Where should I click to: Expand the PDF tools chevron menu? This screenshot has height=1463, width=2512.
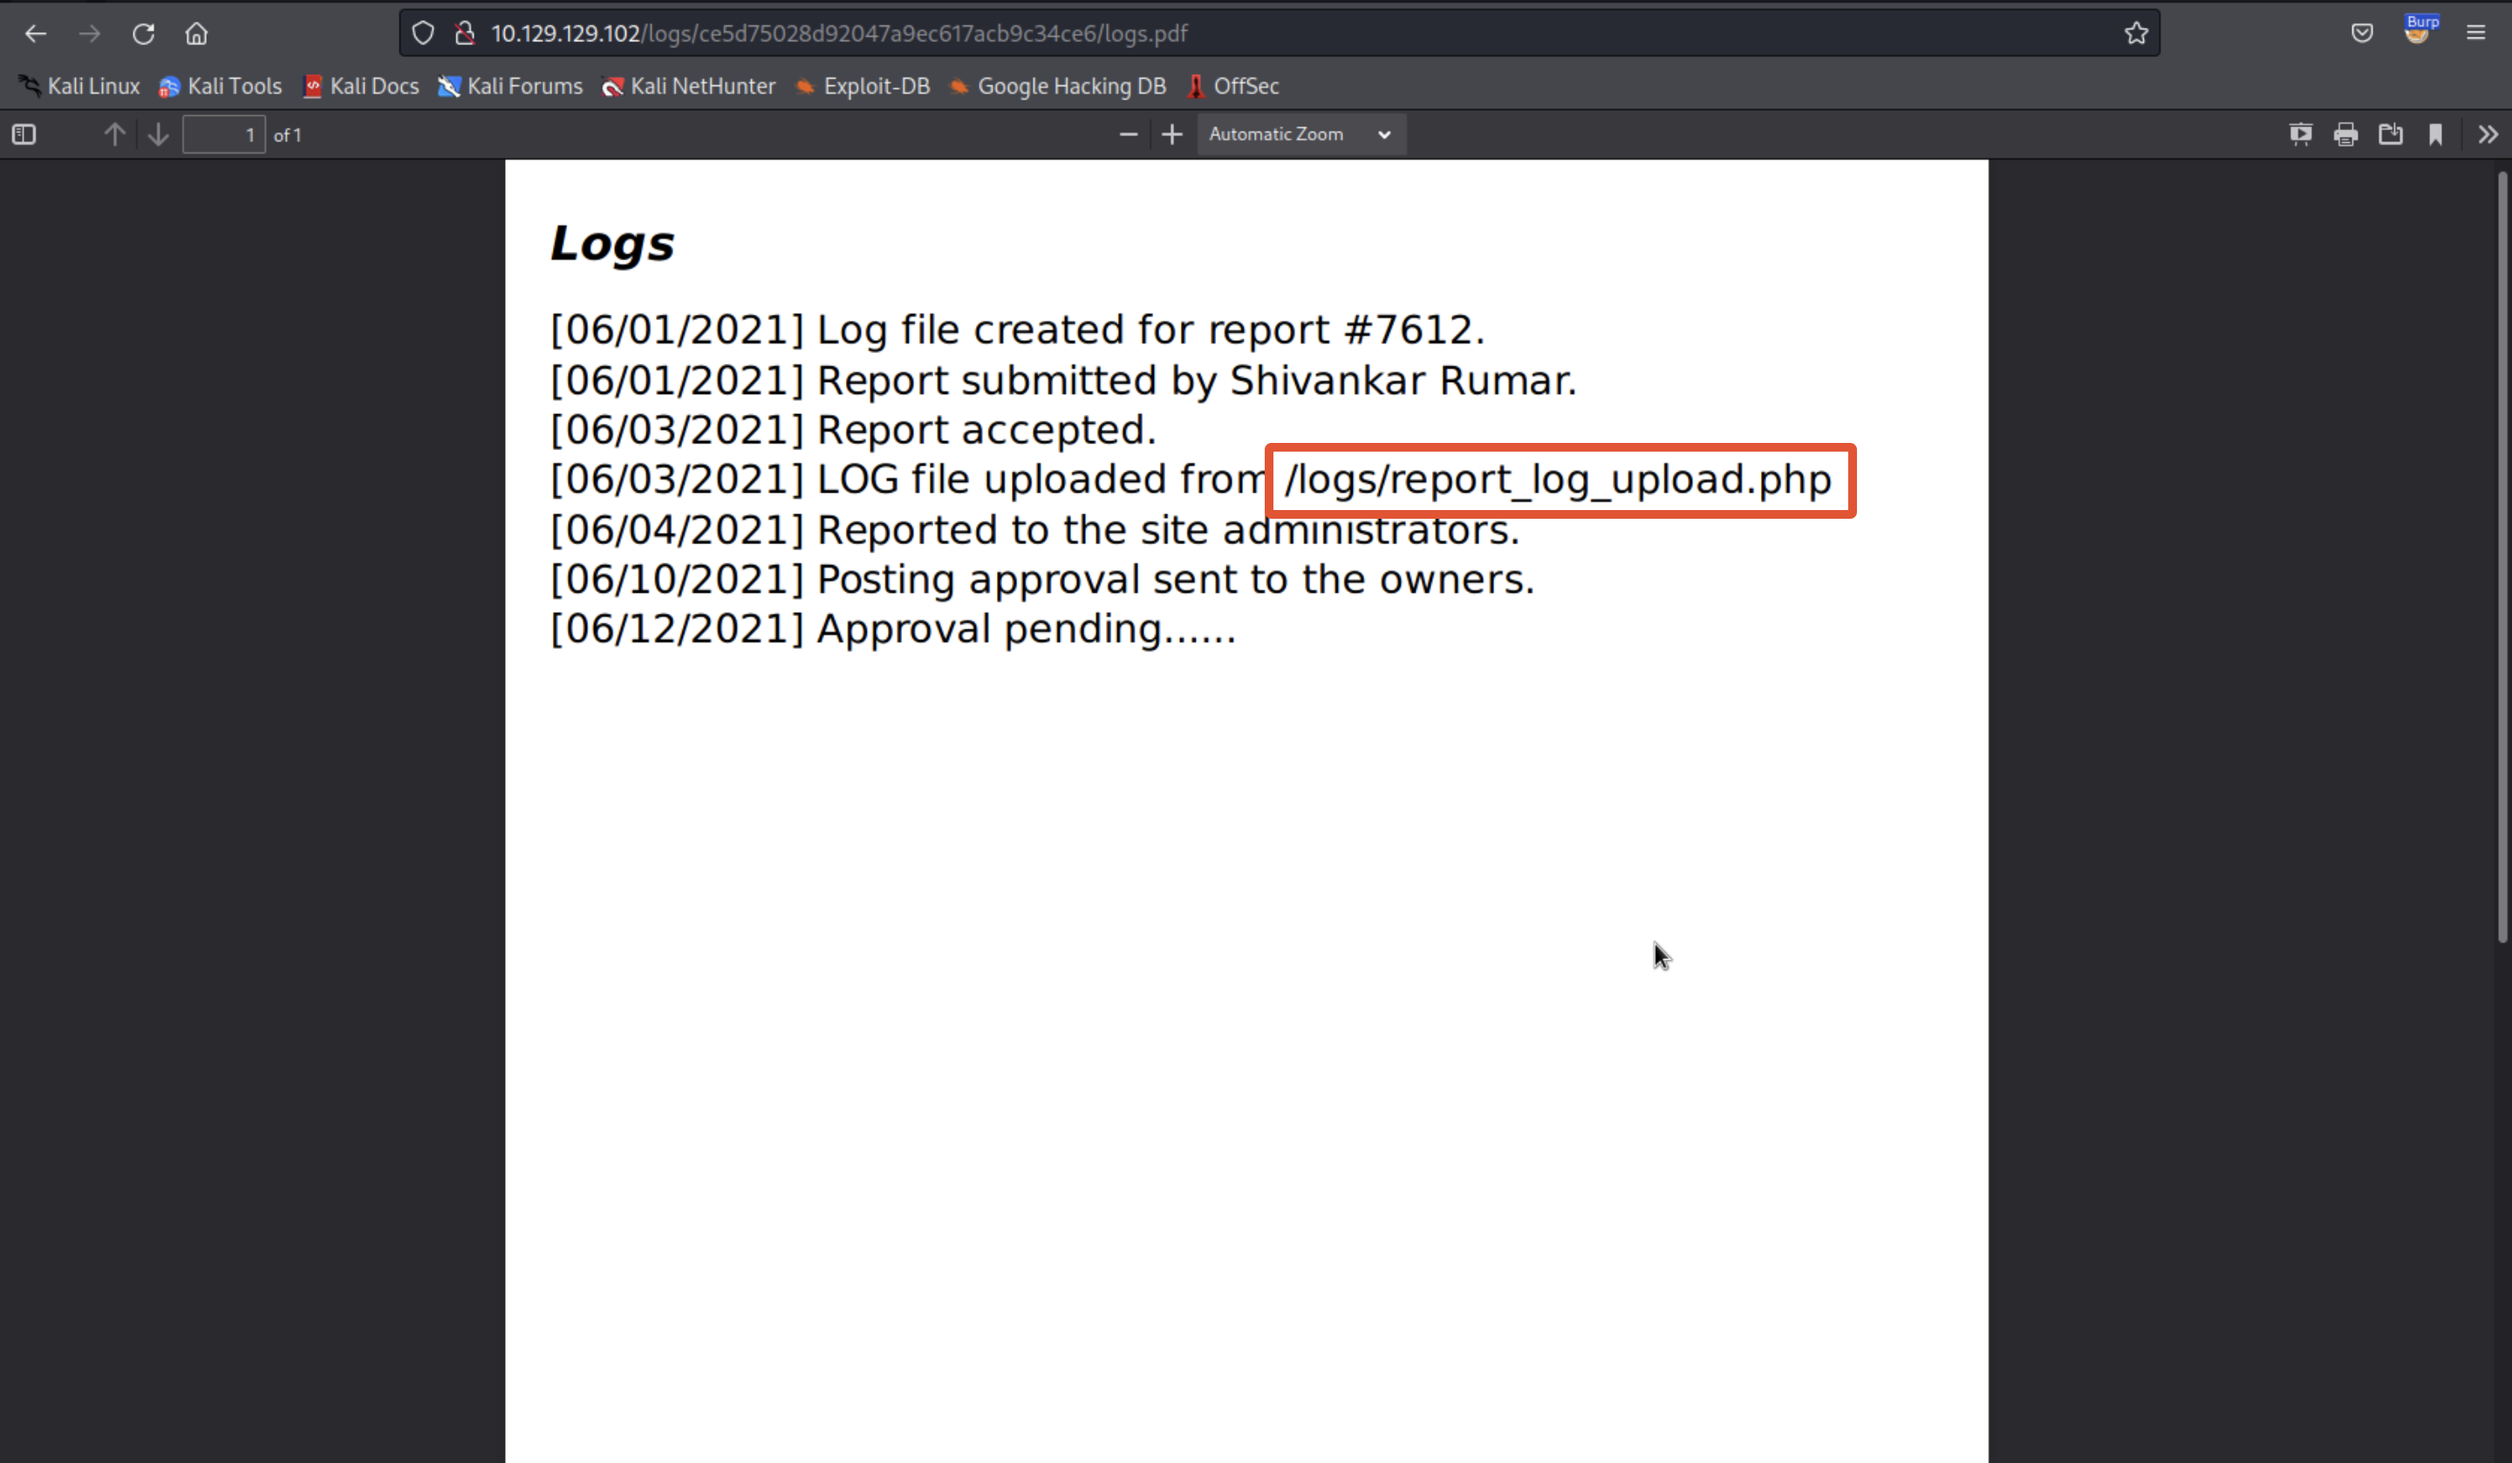2488,134
